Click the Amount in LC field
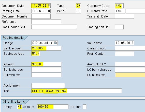 (x=130, y=64)
